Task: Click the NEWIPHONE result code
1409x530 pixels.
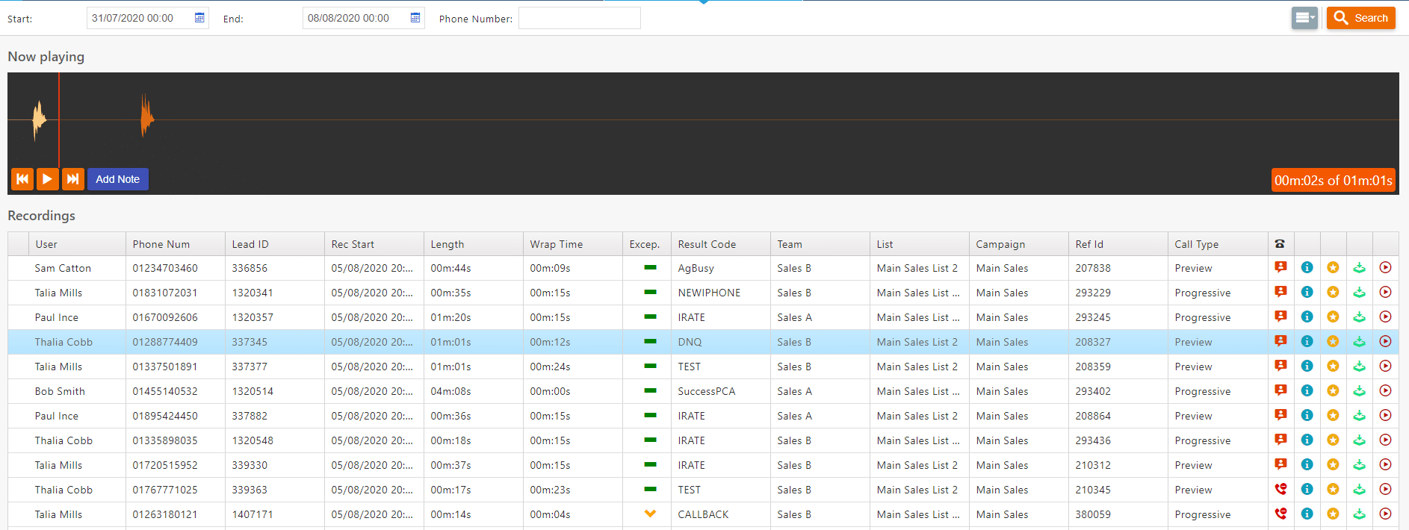Action: (709, 293)
